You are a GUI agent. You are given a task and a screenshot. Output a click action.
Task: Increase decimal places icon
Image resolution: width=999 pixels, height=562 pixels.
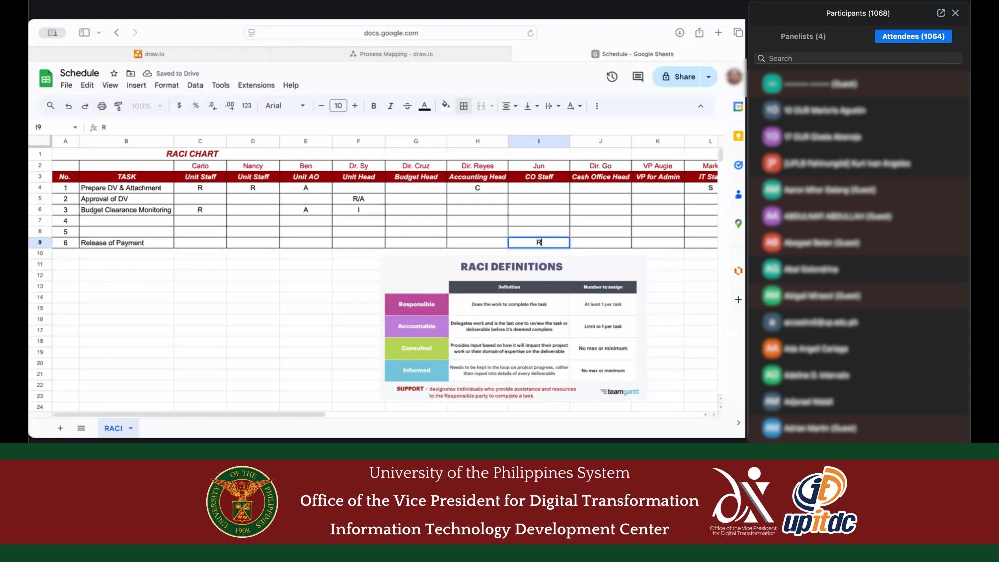tap(230, 106)
